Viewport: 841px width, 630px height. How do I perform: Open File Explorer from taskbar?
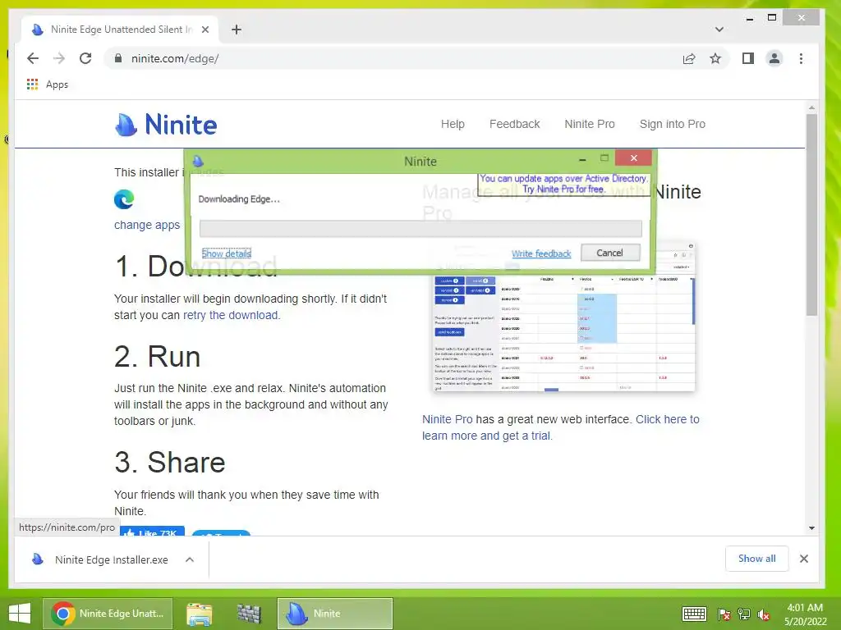tap(199, 614)
